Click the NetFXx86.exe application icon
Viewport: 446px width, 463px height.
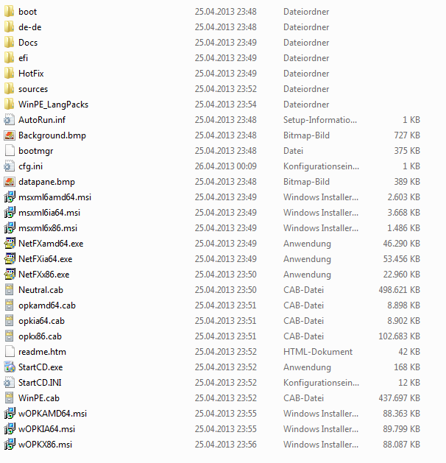point(9,275)
